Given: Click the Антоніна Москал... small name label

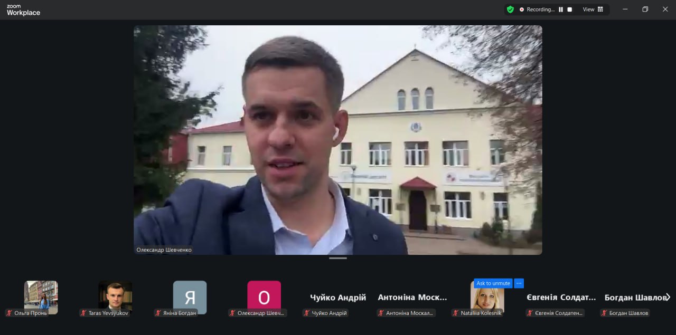Looking at the screenshot, I should (410, 313).
